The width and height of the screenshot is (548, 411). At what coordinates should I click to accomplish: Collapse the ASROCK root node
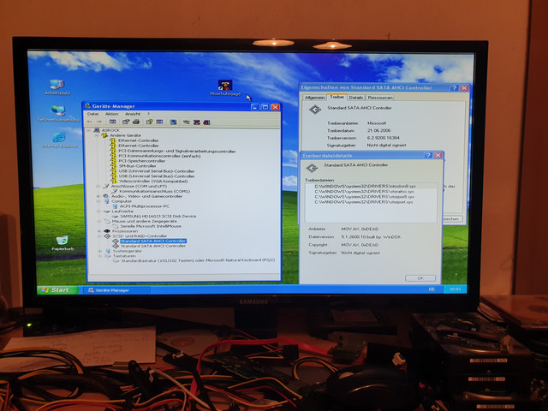coord(89,130)
